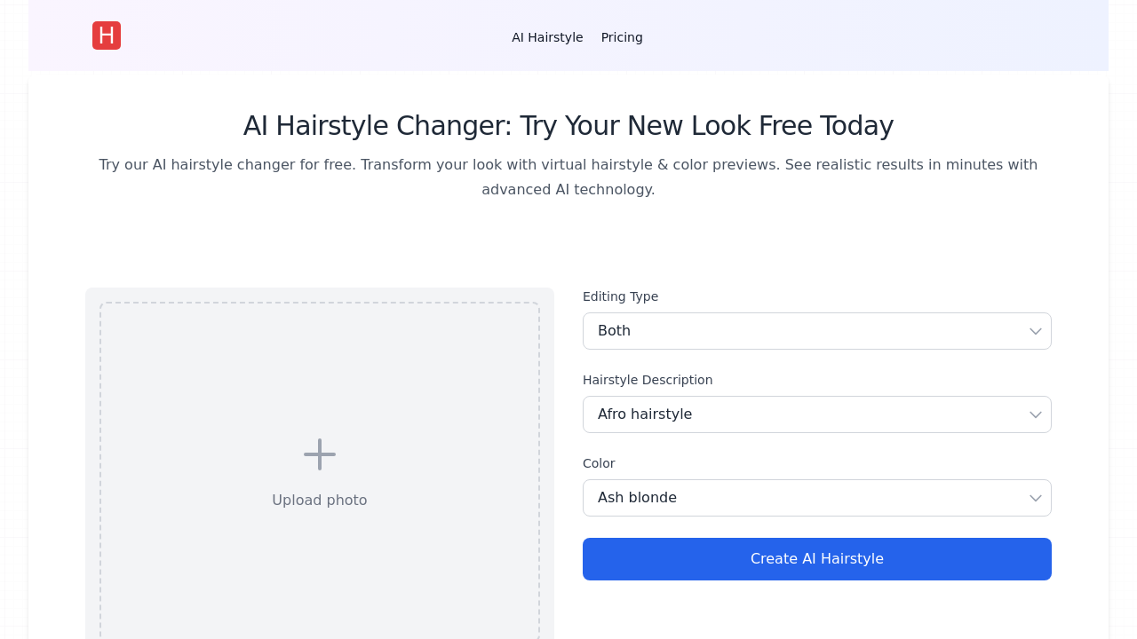Click the AI Hairstyle Changer page heading
Viewport: 1137px width, 639px height.
[x=568, y=125]
